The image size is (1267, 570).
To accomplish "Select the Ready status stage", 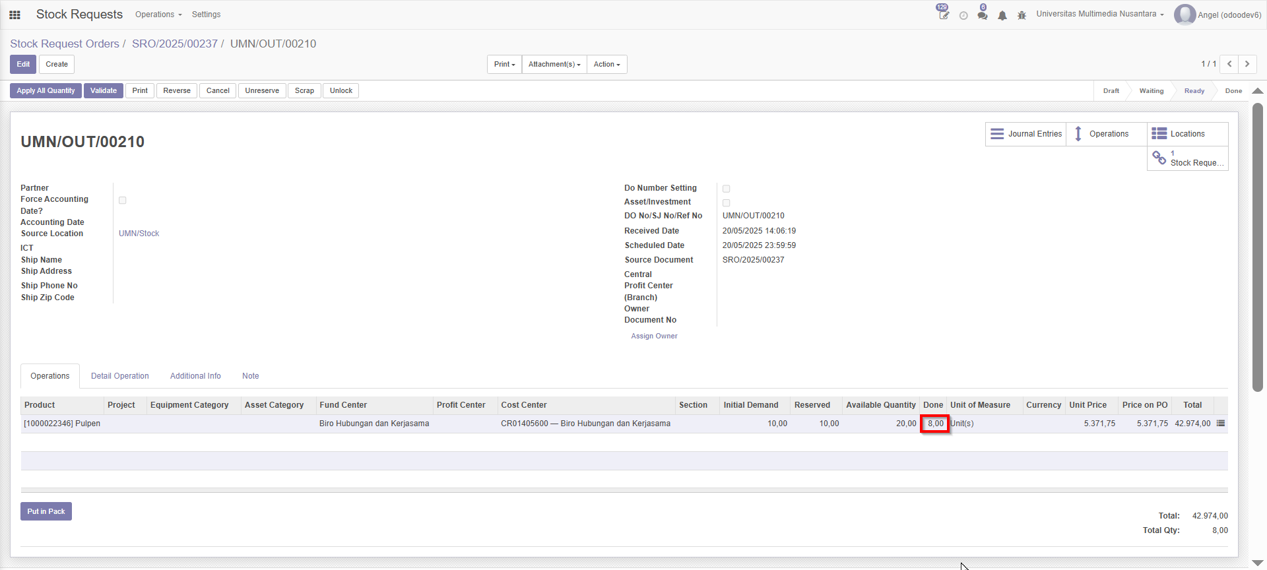I will point(1194,91).
